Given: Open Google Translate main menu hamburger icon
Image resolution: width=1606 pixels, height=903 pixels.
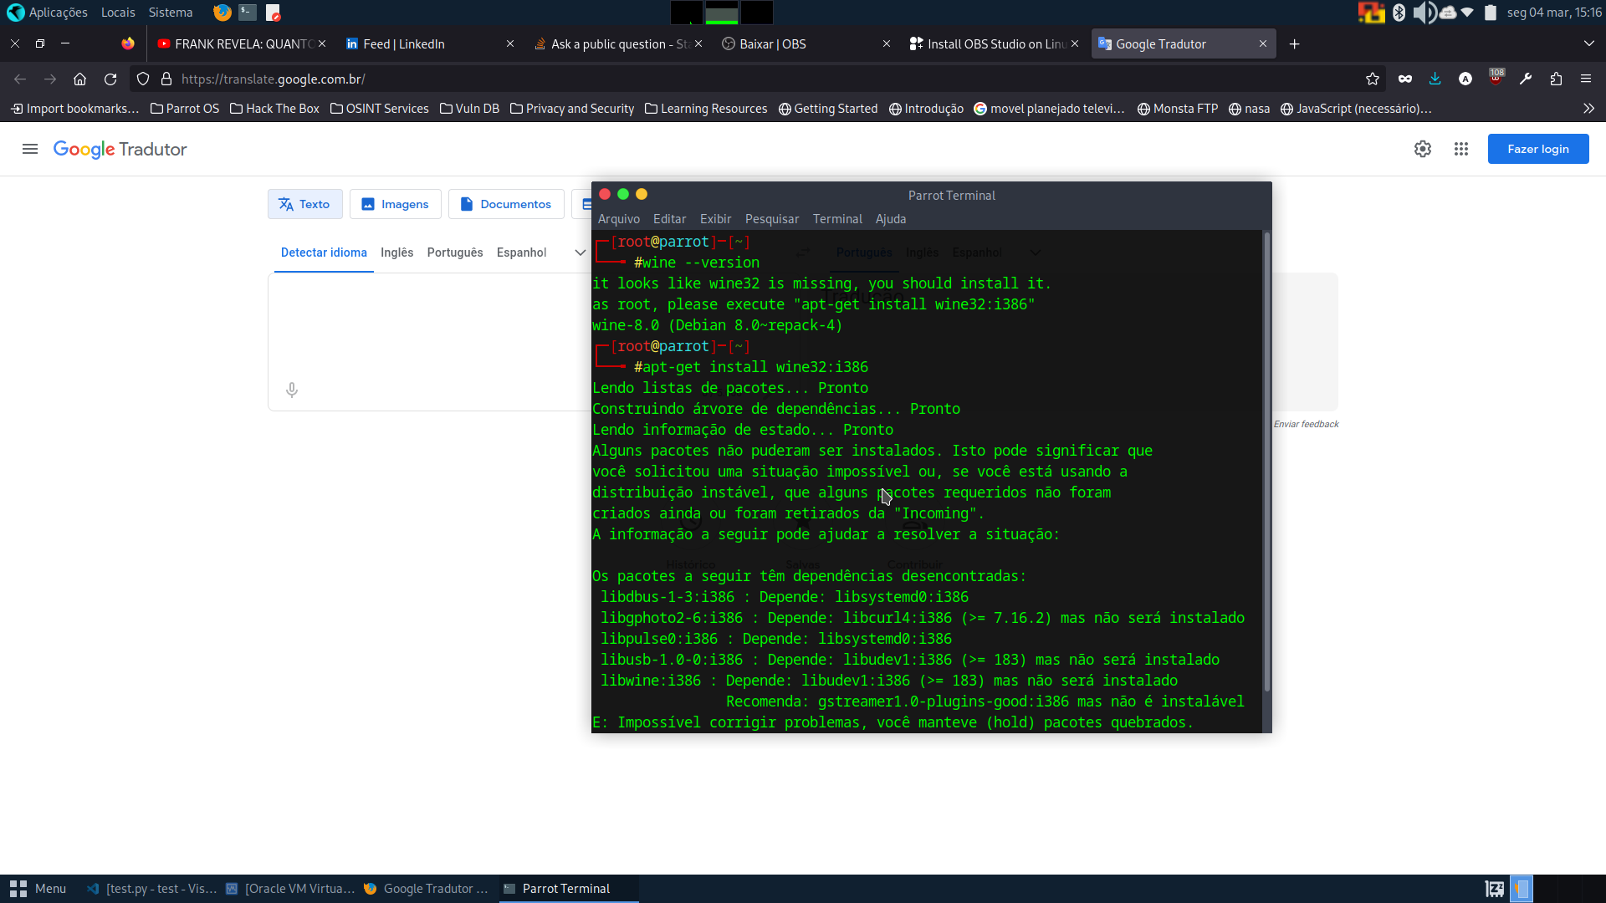Looking at the screenshot, I should tap(30, 149).
